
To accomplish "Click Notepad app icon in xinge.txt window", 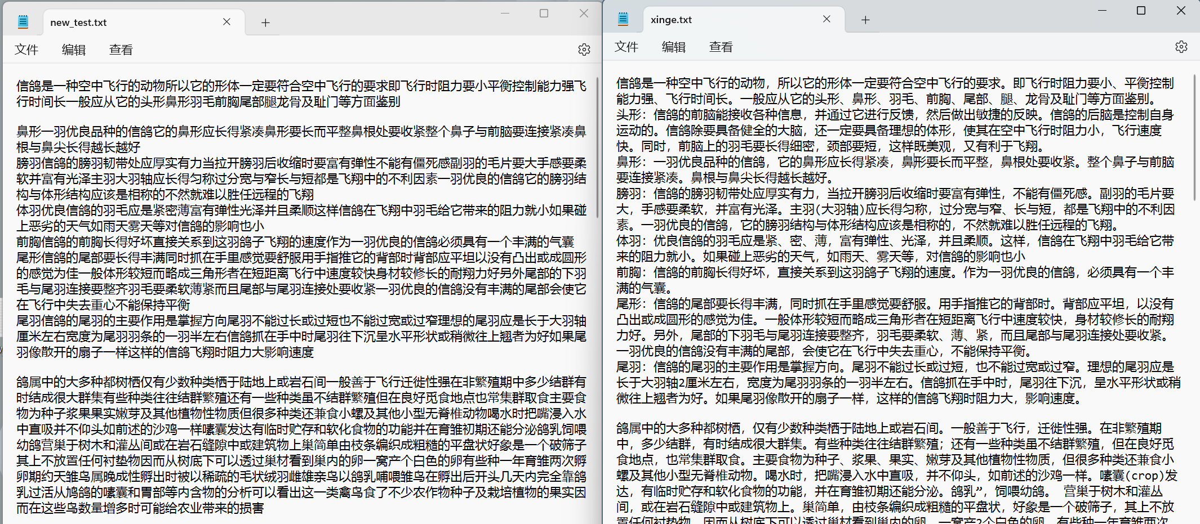I will point(623,19).
